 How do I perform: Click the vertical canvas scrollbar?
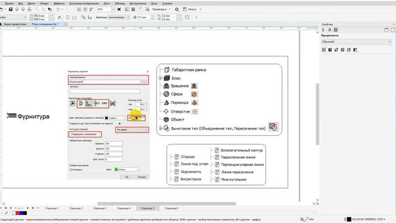pos(317,114)
